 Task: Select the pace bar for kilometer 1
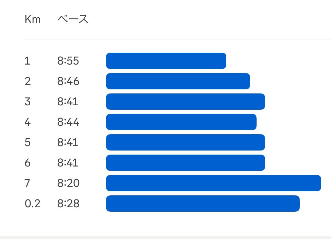click(166, 61)
